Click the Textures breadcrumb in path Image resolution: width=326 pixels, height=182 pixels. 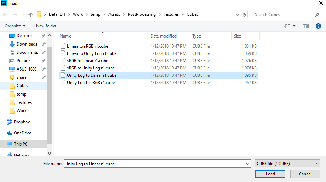pos(171,15)
